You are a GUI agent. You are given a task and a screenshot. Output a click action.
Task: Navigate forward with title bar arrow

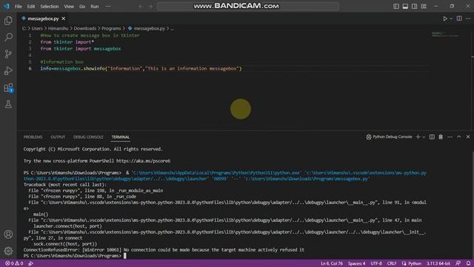pyautogui.click(x=150, y=7)
